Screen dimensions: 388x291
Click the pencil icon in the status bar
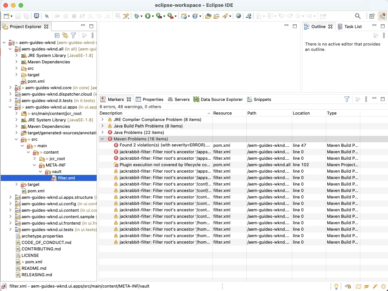pos(375,286)
